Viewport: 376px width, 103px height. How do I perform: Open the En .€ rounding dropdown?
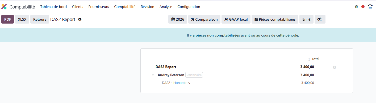pos(306,19)
